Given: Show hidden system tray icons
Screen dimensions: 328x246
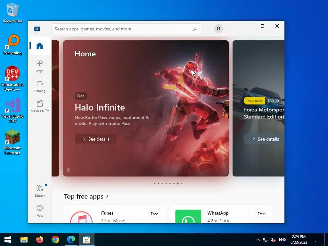Looking at the screenshot, I should (258, 240).
